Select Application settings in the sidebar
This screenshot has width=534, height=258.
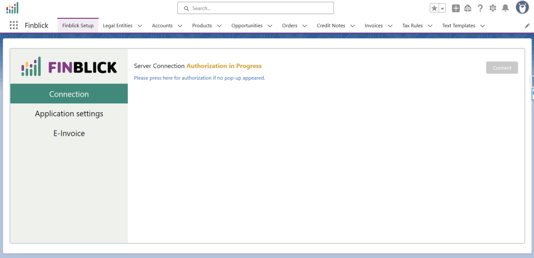pos(69,114)
